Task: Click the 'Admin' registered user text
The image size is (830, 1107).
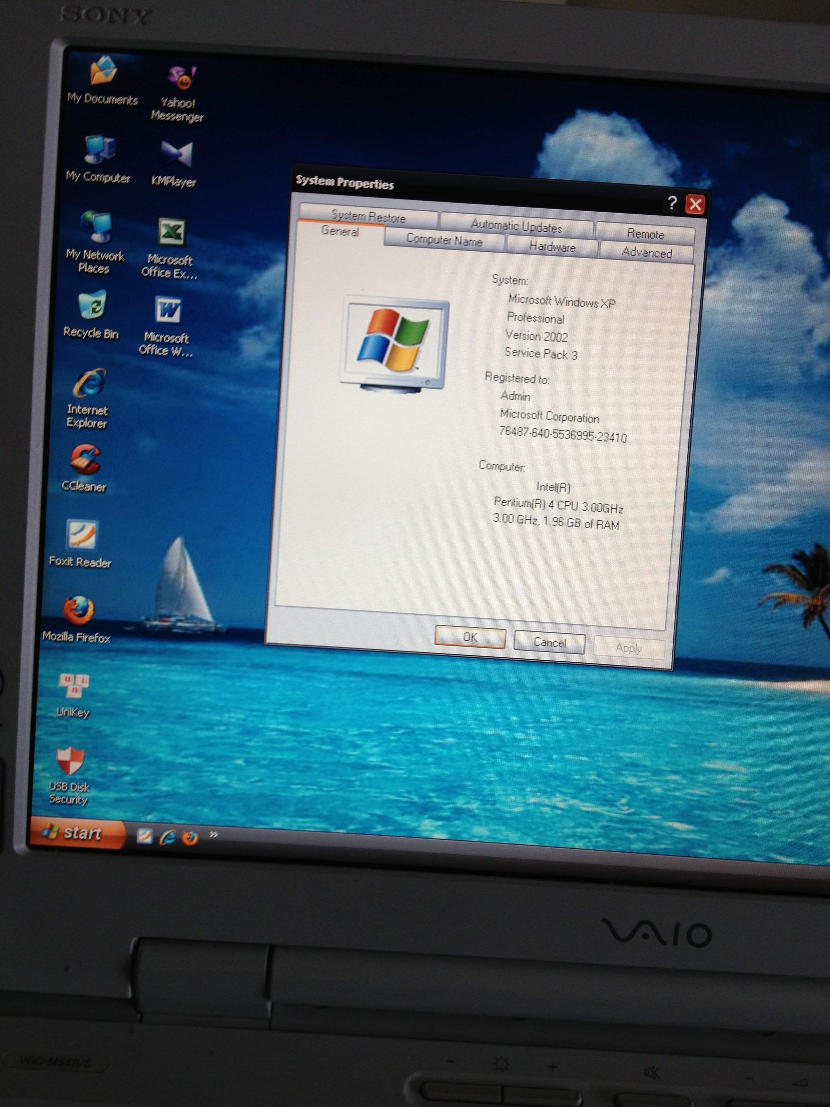Action: tap(515, 396)
